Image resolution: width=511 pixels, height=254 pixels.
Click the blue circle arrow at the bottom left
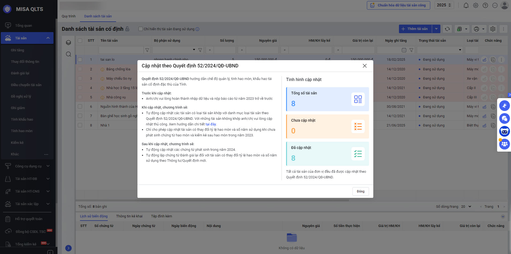[68, 248]
